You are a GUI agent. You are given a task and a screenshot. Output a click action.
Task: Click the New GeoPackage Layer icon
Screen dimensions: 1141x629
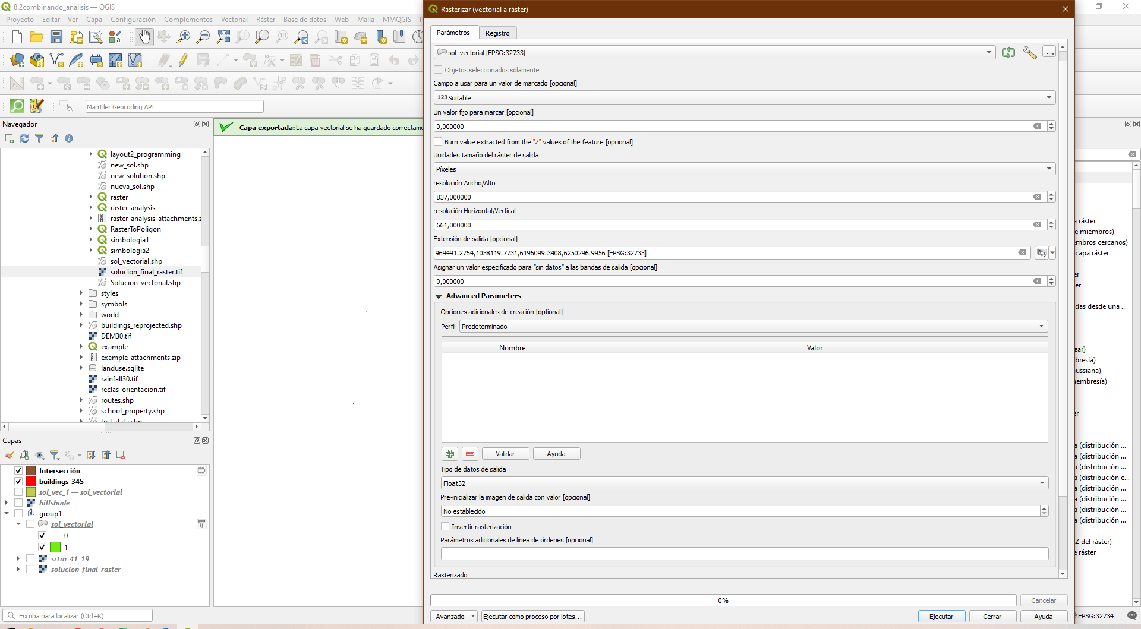[x=37, y=60]
